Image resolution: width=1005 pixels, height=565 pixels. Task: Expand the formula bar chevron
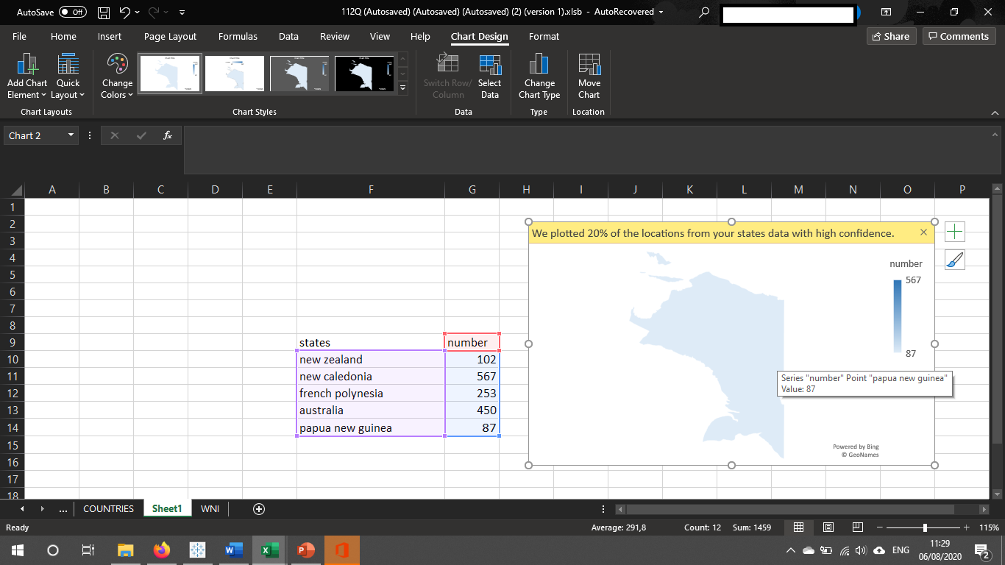[x=995, y=135]
